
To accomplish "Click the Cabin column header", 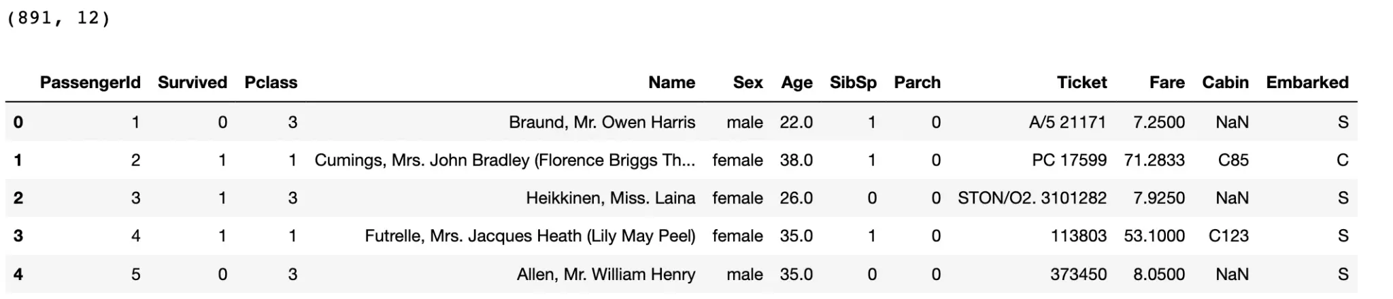I will point(1225,83).
